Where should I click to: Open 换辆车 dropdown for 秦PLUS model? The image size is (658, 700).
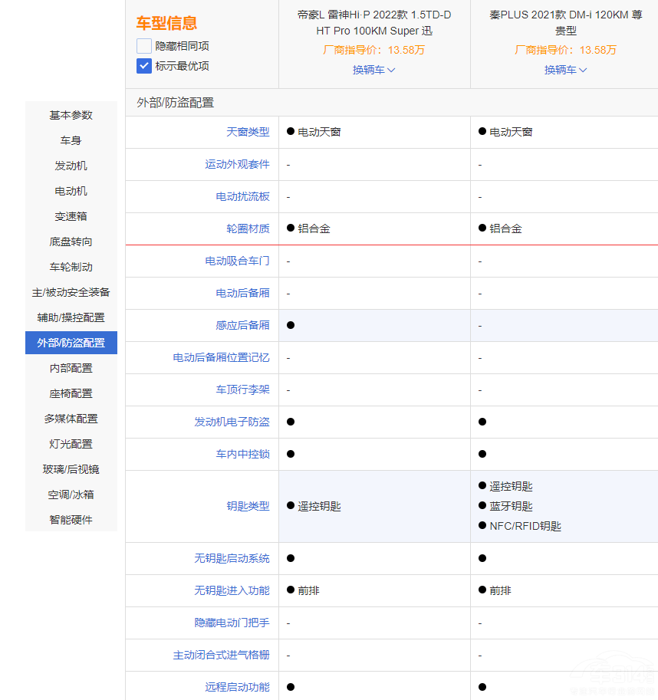[x=566, y=70]
